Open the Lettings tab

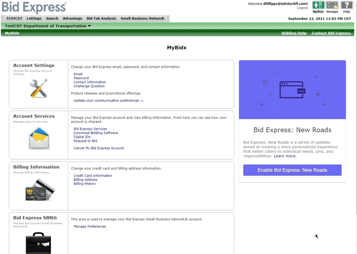tap(34, 19)
